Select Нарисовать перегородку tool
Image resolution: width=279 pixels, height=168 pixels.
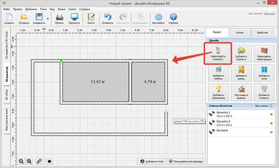pyautogui.click(x=264, y=53)
